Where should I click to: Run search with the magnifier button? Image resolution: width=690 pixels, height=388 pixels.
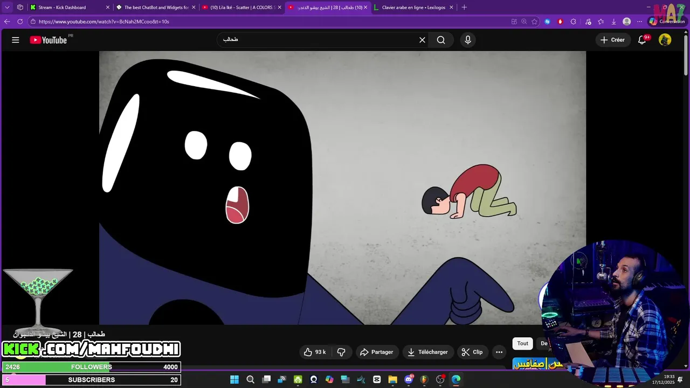coord(441,40)
